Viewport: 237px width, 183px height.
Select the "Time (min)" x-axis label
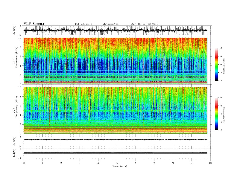120,166
